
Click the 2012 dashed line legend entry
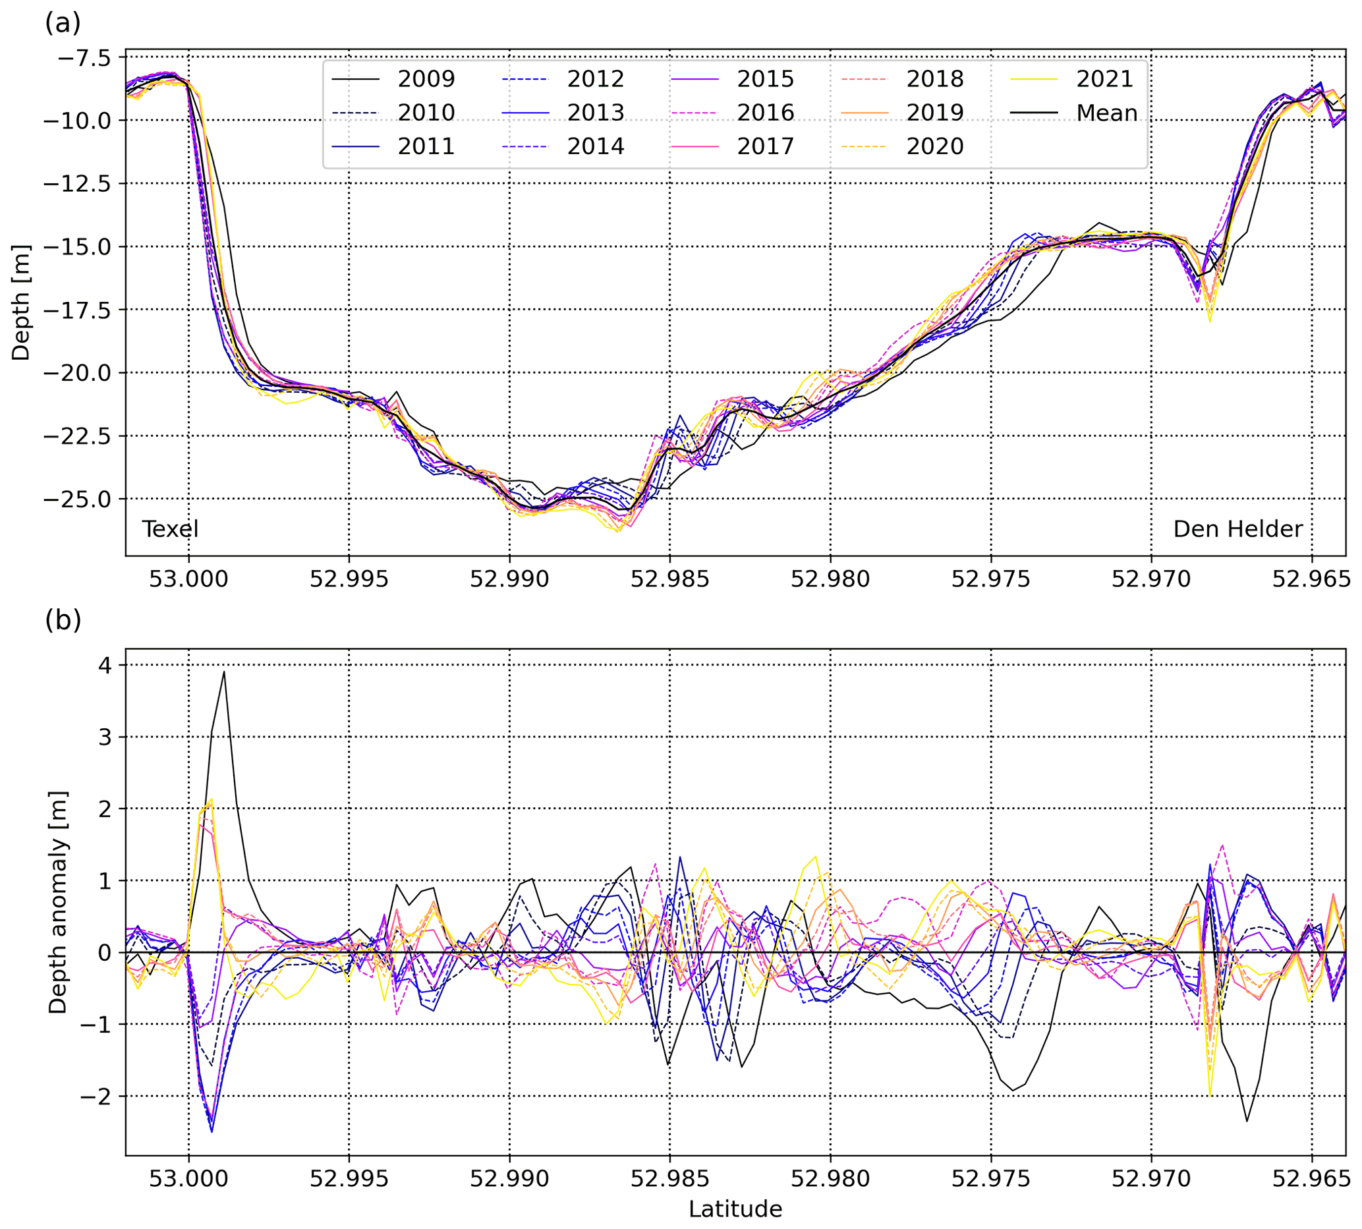pyautogui.click(x=526, y=79)
